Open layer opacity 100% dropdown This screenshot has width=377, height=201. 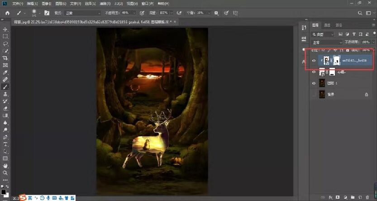pos(373,42)
